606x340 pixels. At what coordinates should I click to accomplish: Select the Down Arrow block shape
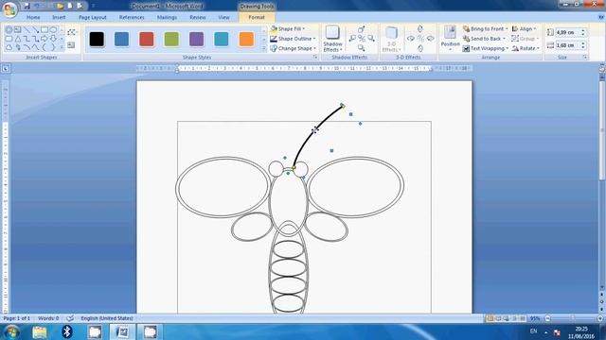click(x=53, y=39)
